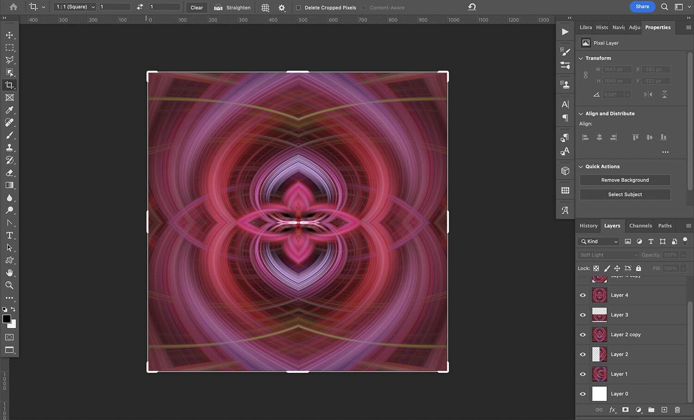Select the Clone Stamp tool
Viewport: 694px width, 420px height.
(x=10, y=147)
